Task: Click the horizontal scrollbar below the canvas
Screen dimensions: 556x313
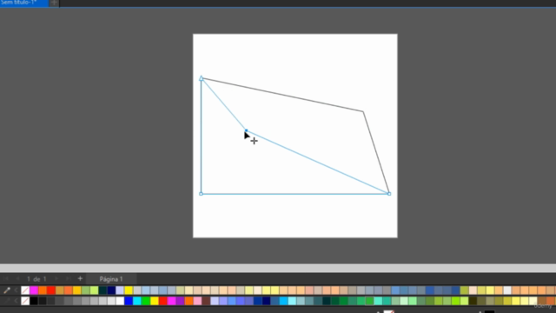Action: pos(278,269)
